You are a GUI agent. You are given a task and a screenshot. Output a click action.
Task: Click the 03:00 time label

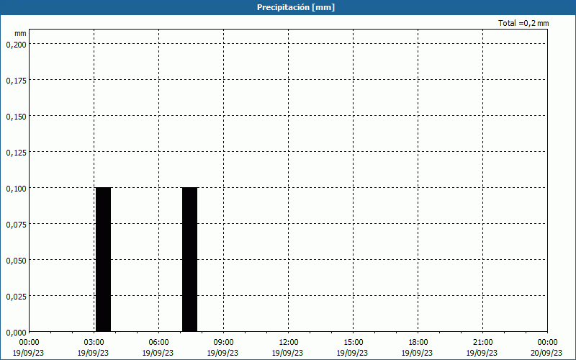click(94, 343)
